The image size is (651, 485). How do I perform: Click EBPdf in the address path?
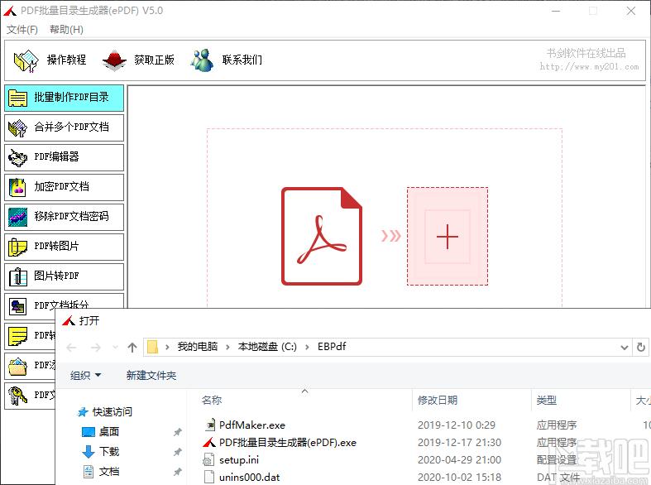click(x=332, y=347)
